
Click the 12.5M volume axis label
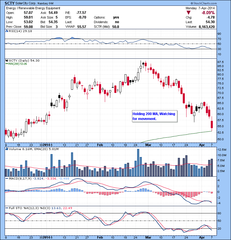(x=222, y=149)
